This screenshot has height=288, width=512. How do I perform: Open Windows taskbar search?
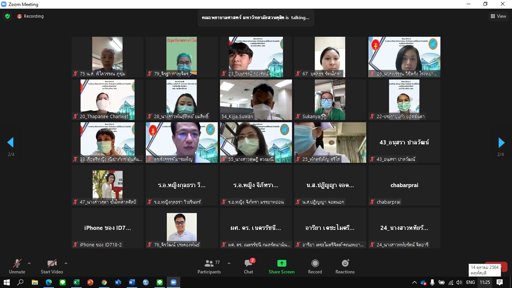pos(21,282)
